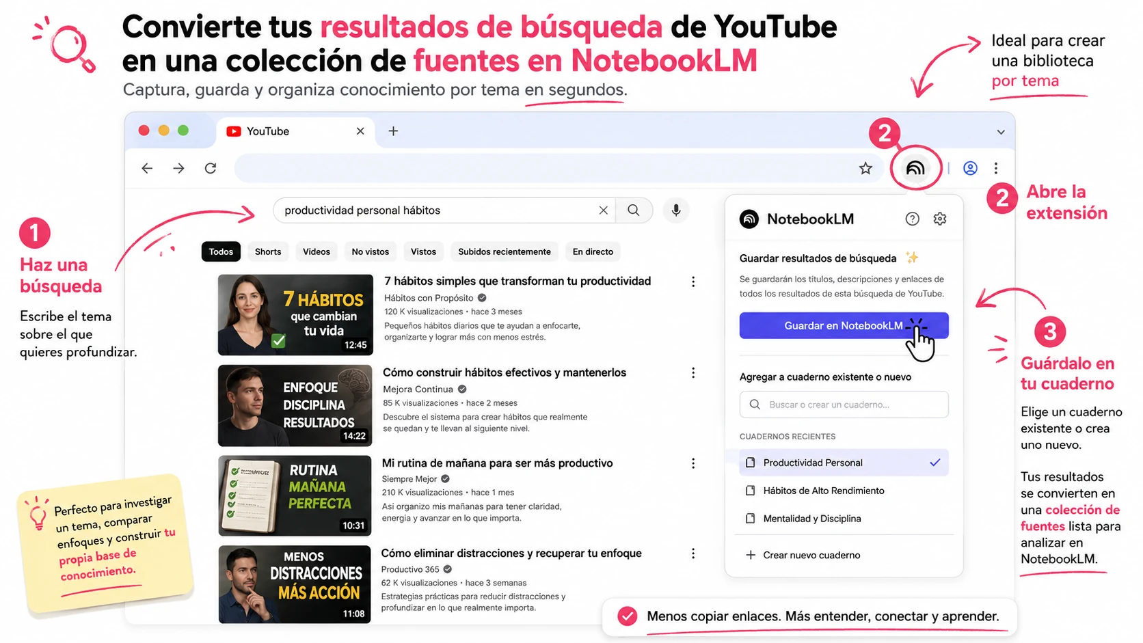
Task: Open options for 'Cómo construir hábitos efectivos' video
Action: [693, 372]
